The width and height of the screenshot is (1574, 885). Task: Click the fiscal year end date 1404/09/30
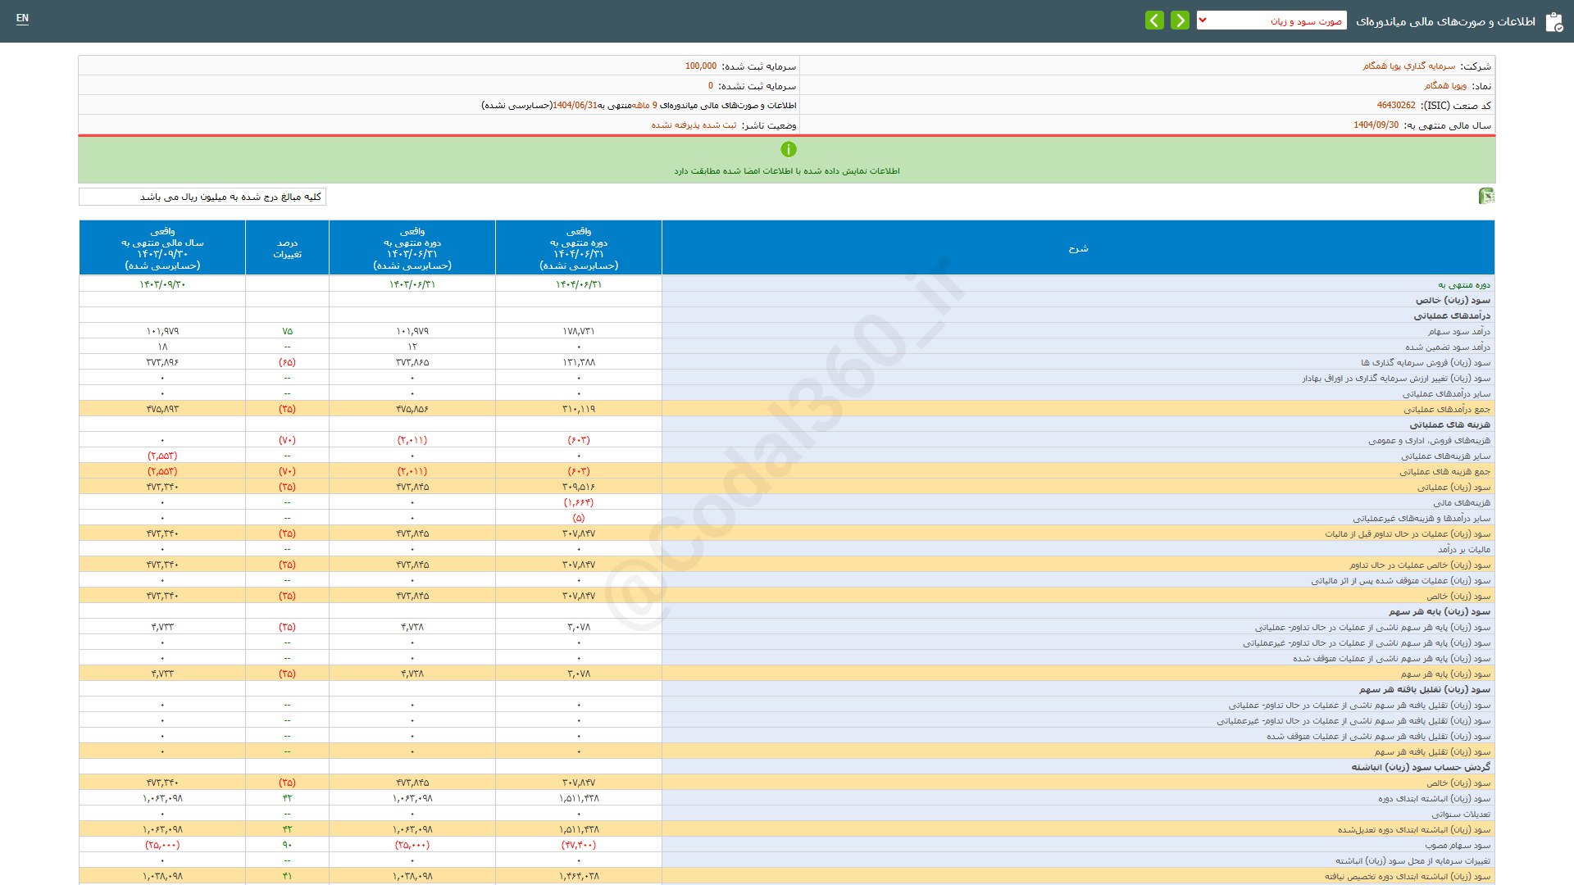point(1376,125)
